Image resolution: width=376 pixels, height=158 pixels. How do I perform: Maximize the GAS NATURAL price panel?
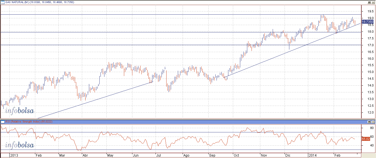369,2
